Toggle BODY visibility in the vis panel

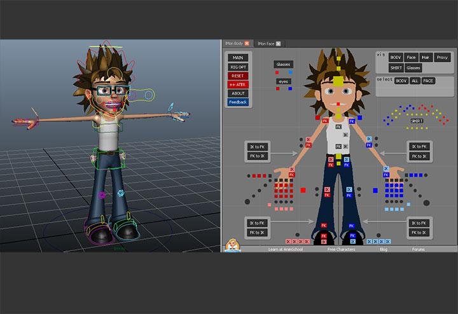[x=396, y=57]
